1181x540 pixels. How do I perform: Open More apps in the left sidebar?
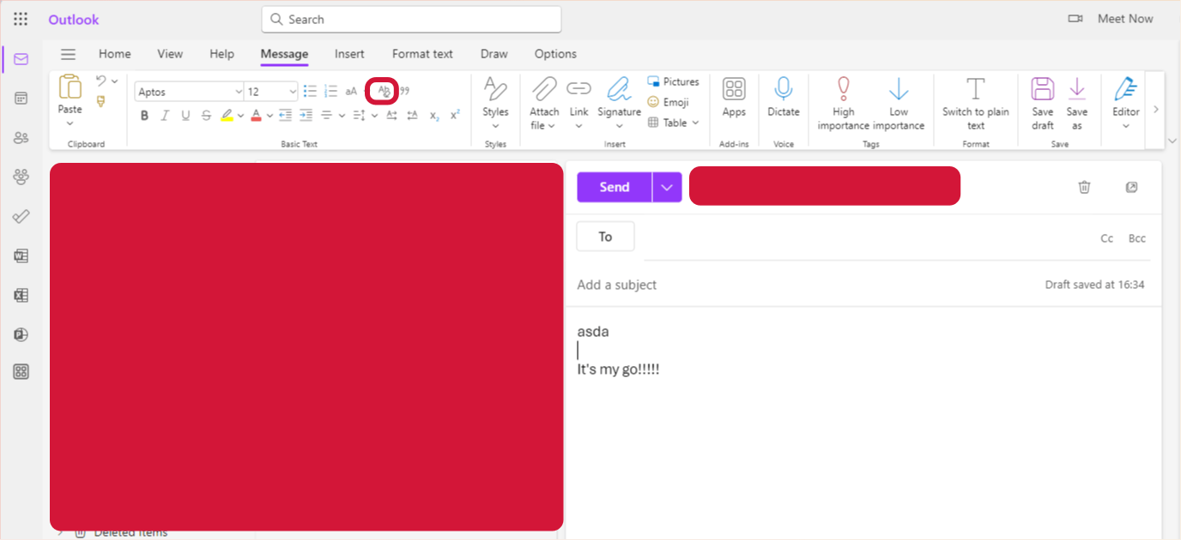point(21,372)
